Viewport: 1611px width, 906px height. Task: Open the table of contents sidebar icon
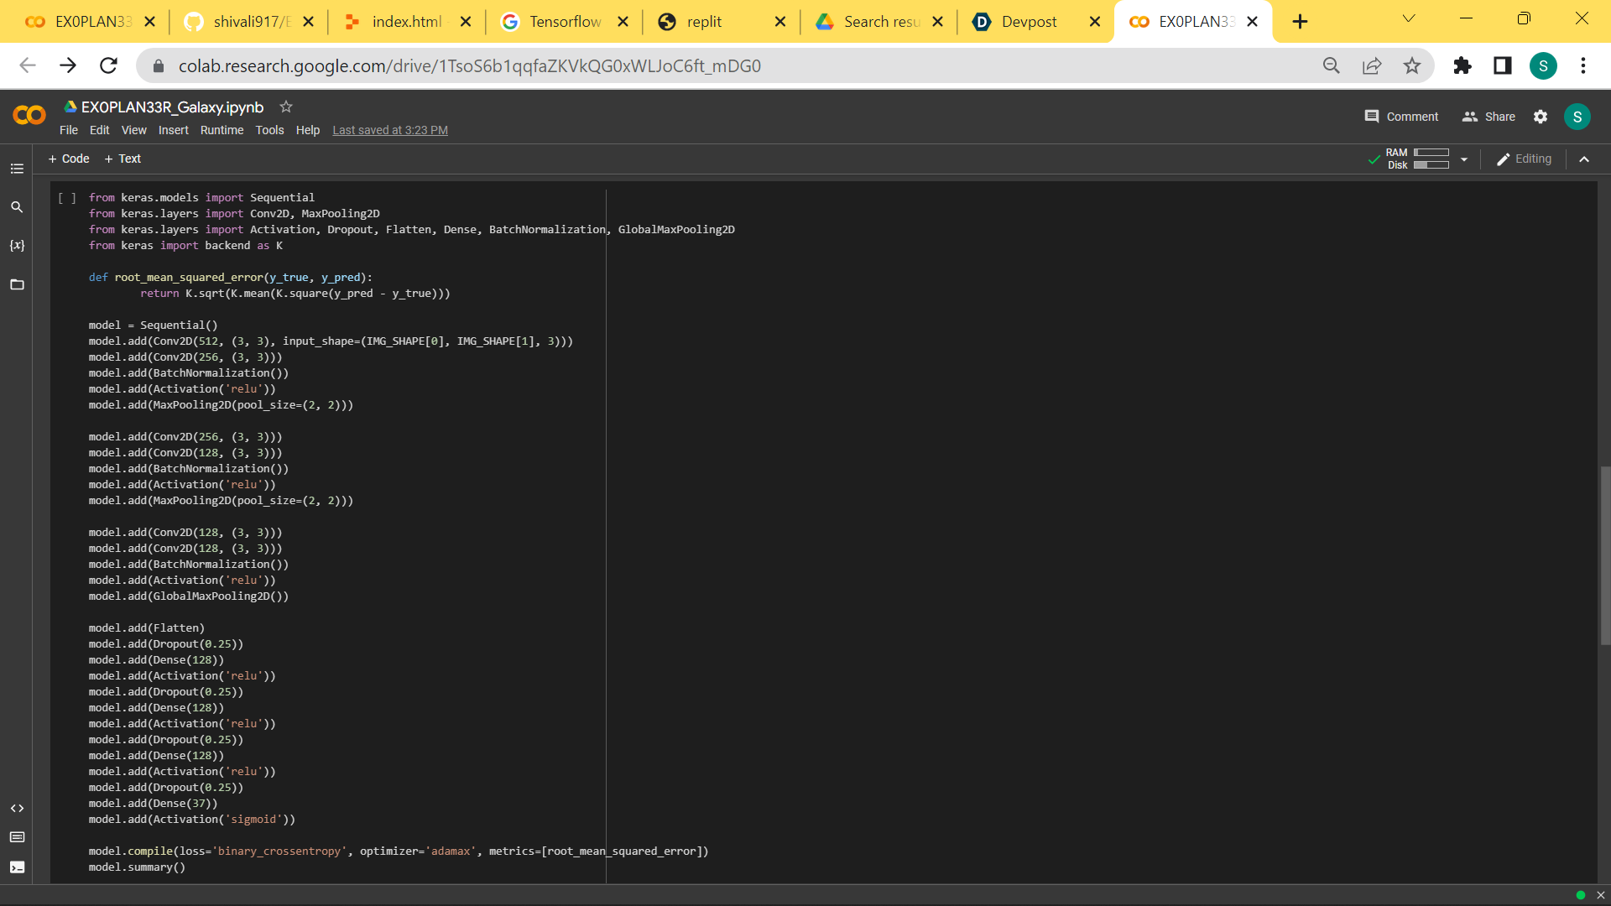click(x=17, y=169)
